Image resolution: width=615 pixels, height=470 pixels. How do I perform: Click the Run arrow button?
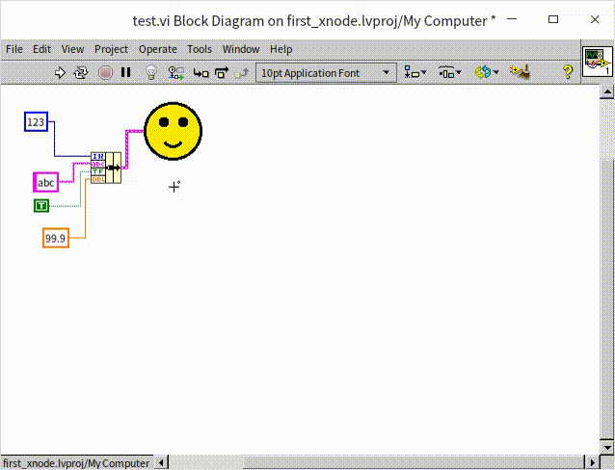[x=60, y=72]
